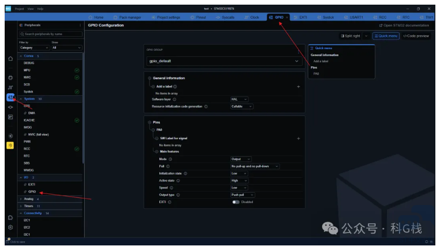Screen dimensions: 439x248
Task: Open STM32 documentation link
Action: coord(404,25)
